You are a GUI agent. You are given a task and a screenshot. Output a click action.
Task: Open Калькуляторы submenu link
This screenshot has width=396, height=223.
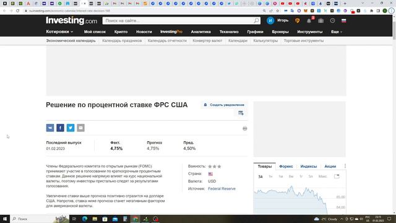pyautogui.click(x=265, y=41)
